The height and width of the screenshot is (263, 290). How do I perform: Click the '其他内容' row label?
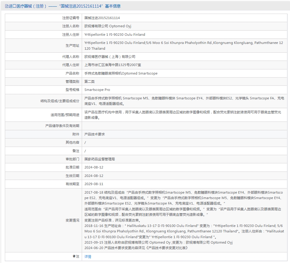pos(72,142)
